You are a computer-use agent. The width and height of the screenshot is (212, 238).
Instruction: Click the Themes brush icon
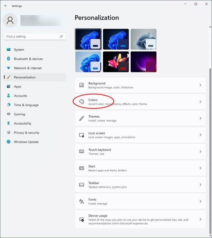tap(82, 118)
